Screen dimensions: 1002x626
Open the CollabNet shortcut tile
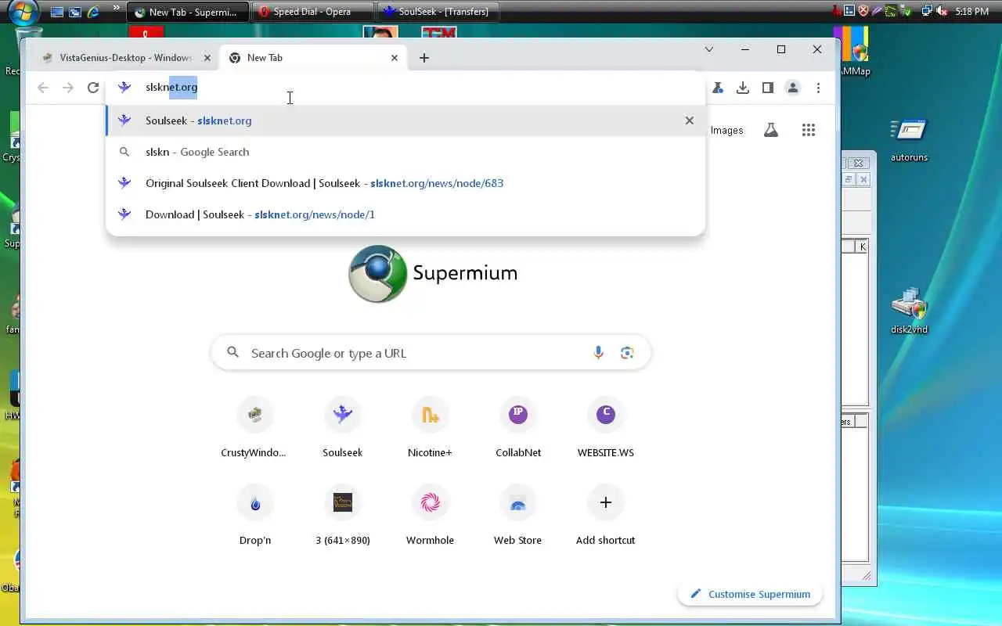(x=517, y=428)
